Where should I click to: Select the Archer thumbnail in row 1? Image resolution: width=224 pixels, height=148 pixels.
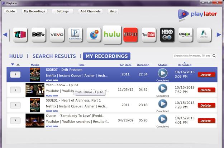pyautogui.click(x=35, y=75)
